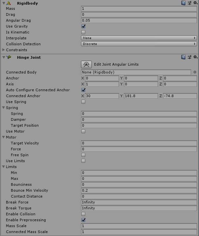Click the Enable Preprocessing label
The width and height of the screenshot is (199, 236).
point(26,220)
